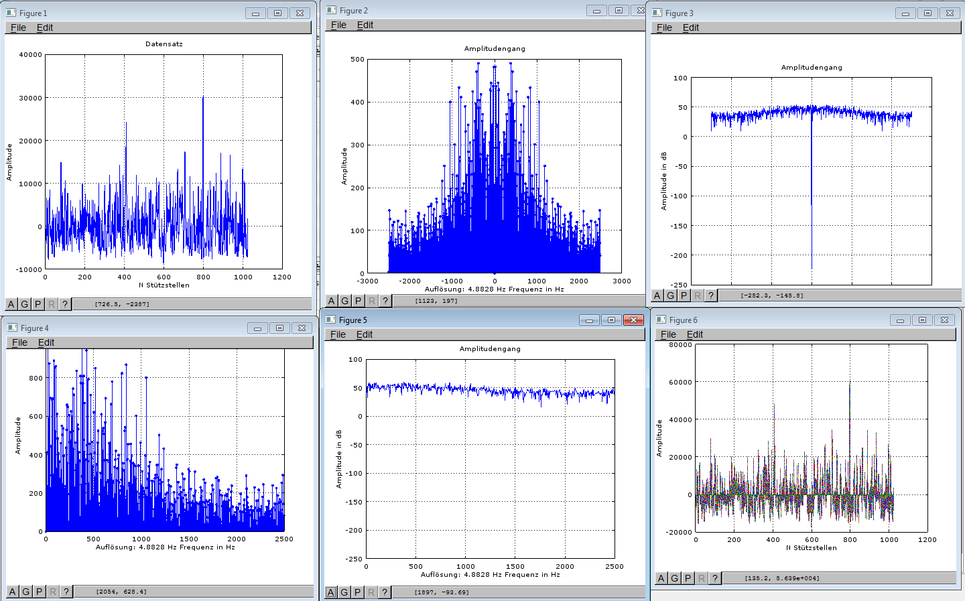Expand the File menu in Figure 3
The image size is (965, 601).
pos(665,27)
